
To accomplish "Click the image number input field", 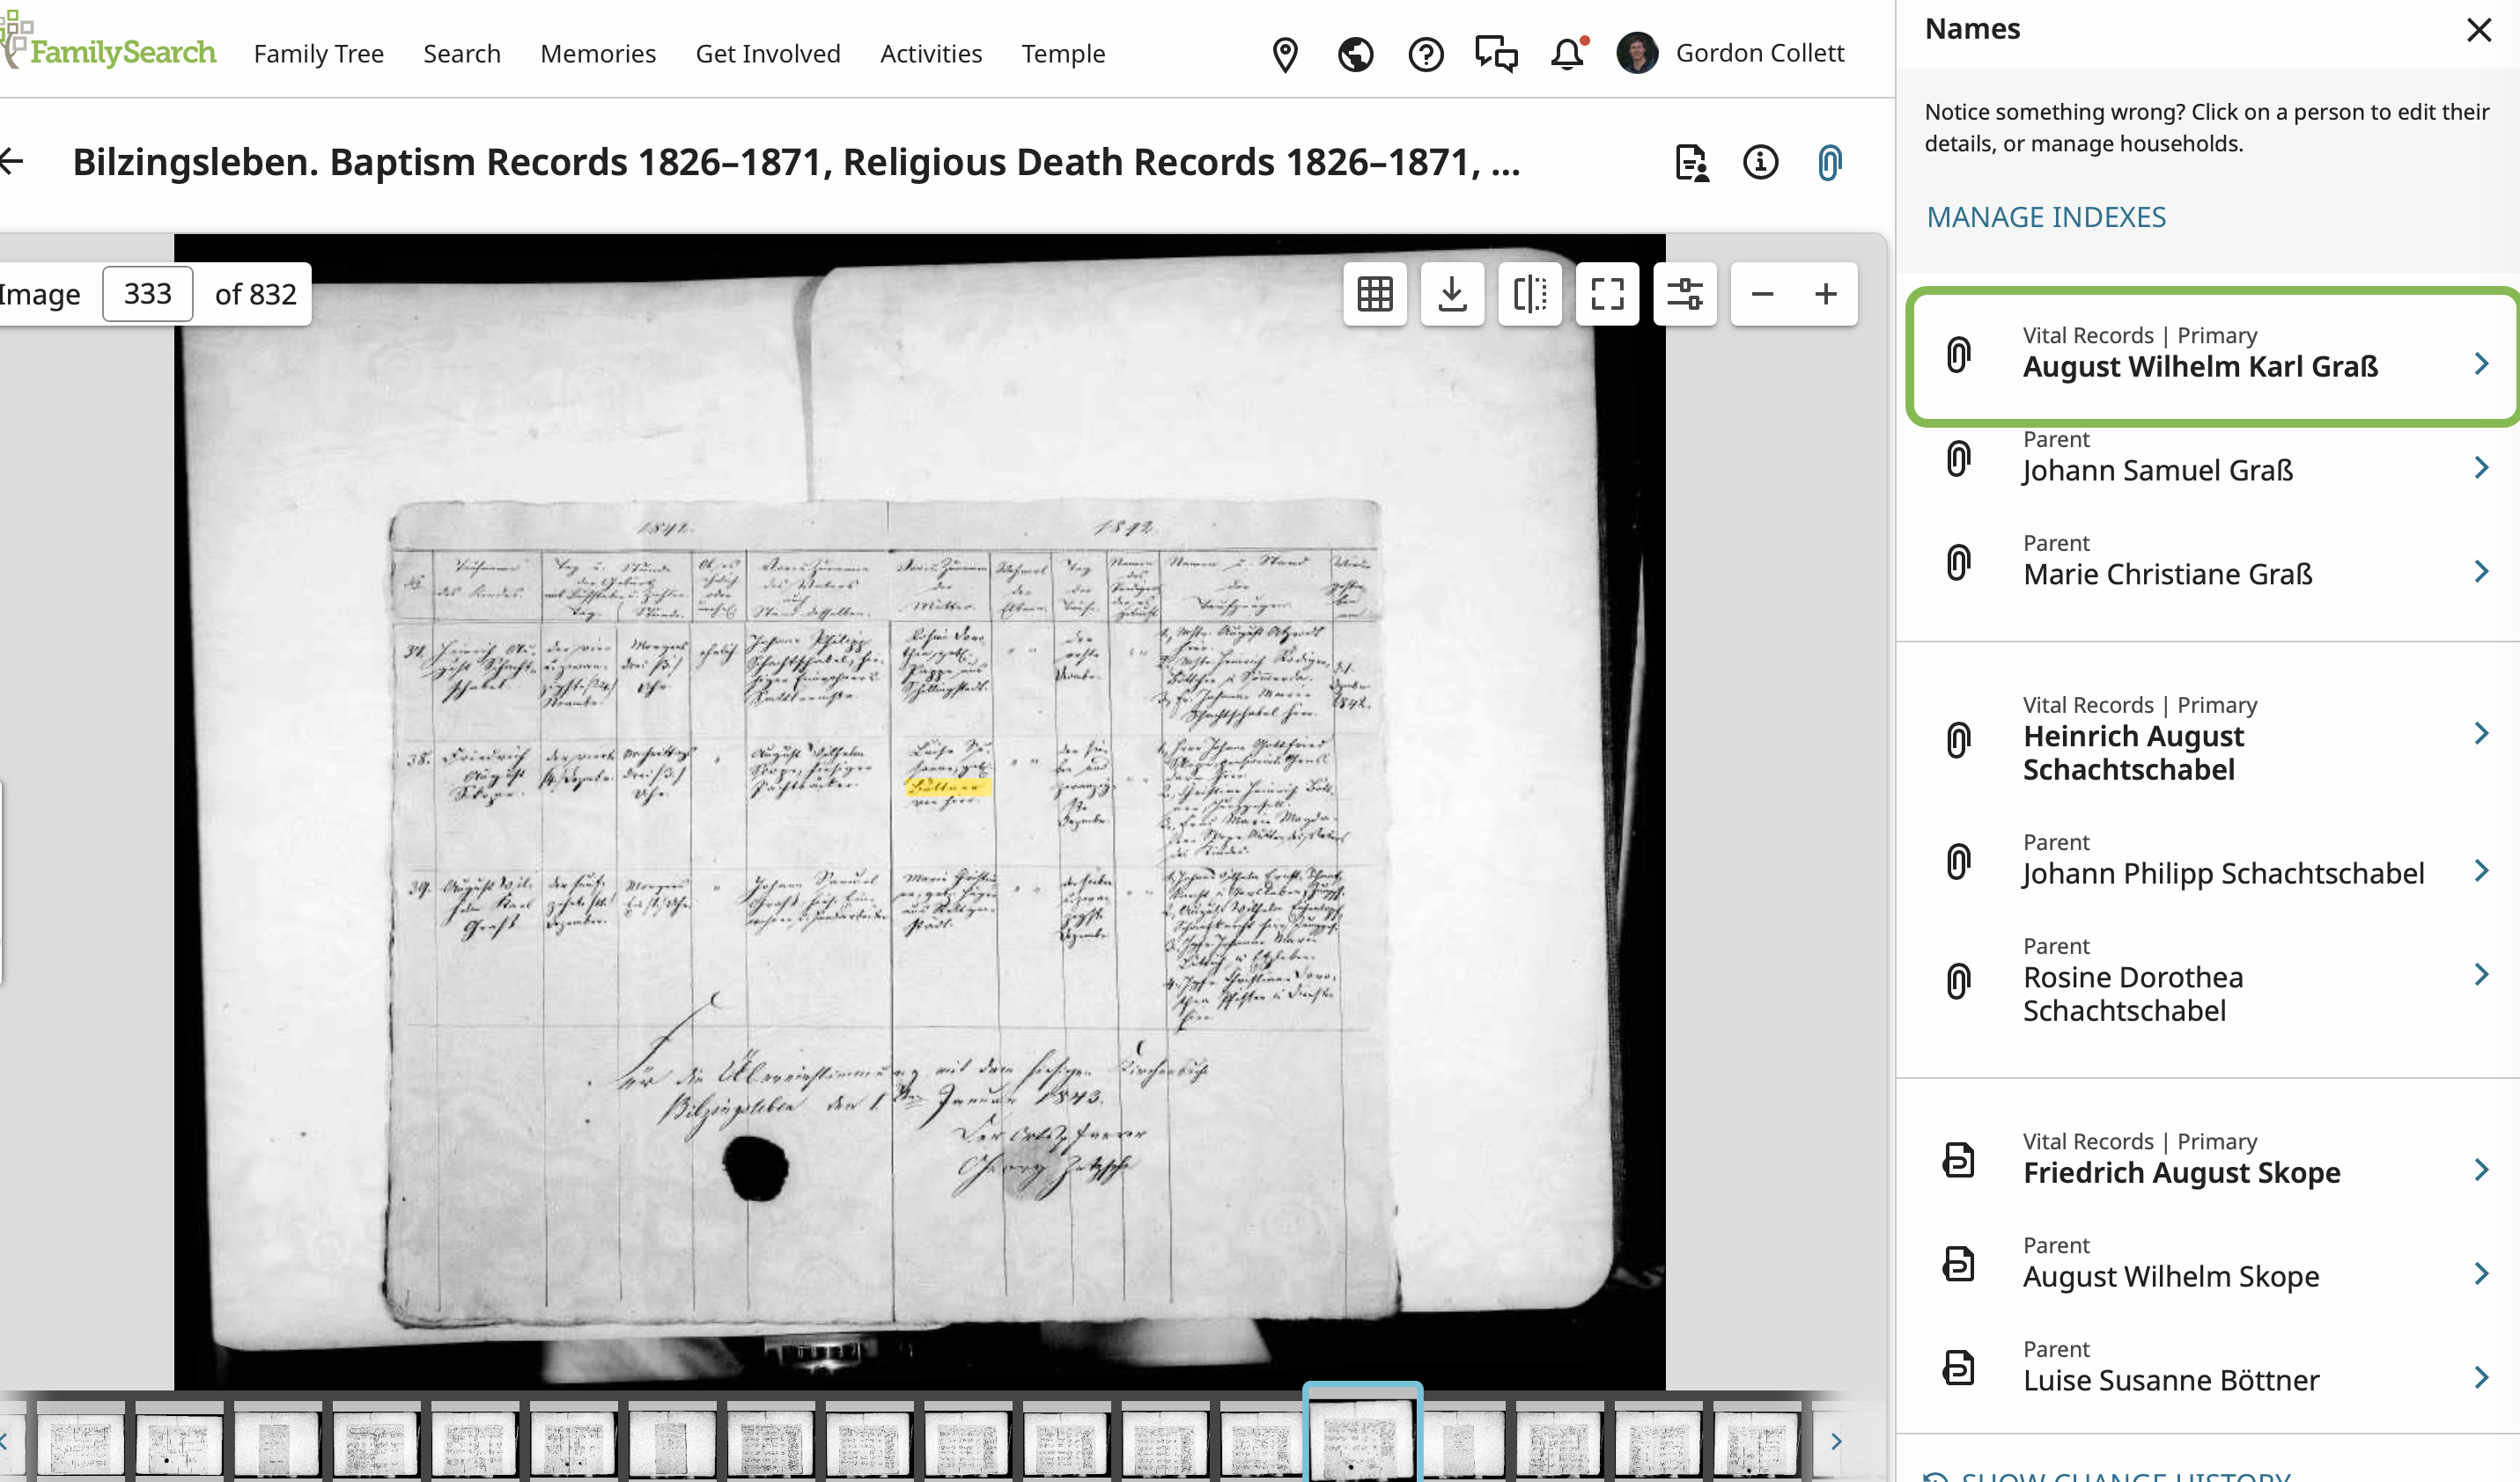I will pyautogui.click(x=148, y=294).
